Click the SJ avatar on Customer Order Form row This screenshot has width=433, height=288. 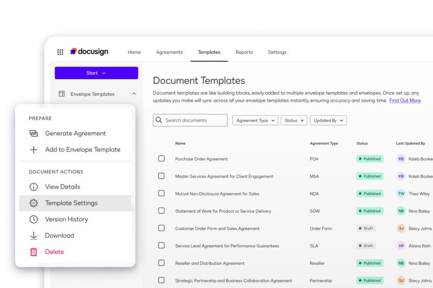[401, 228]
